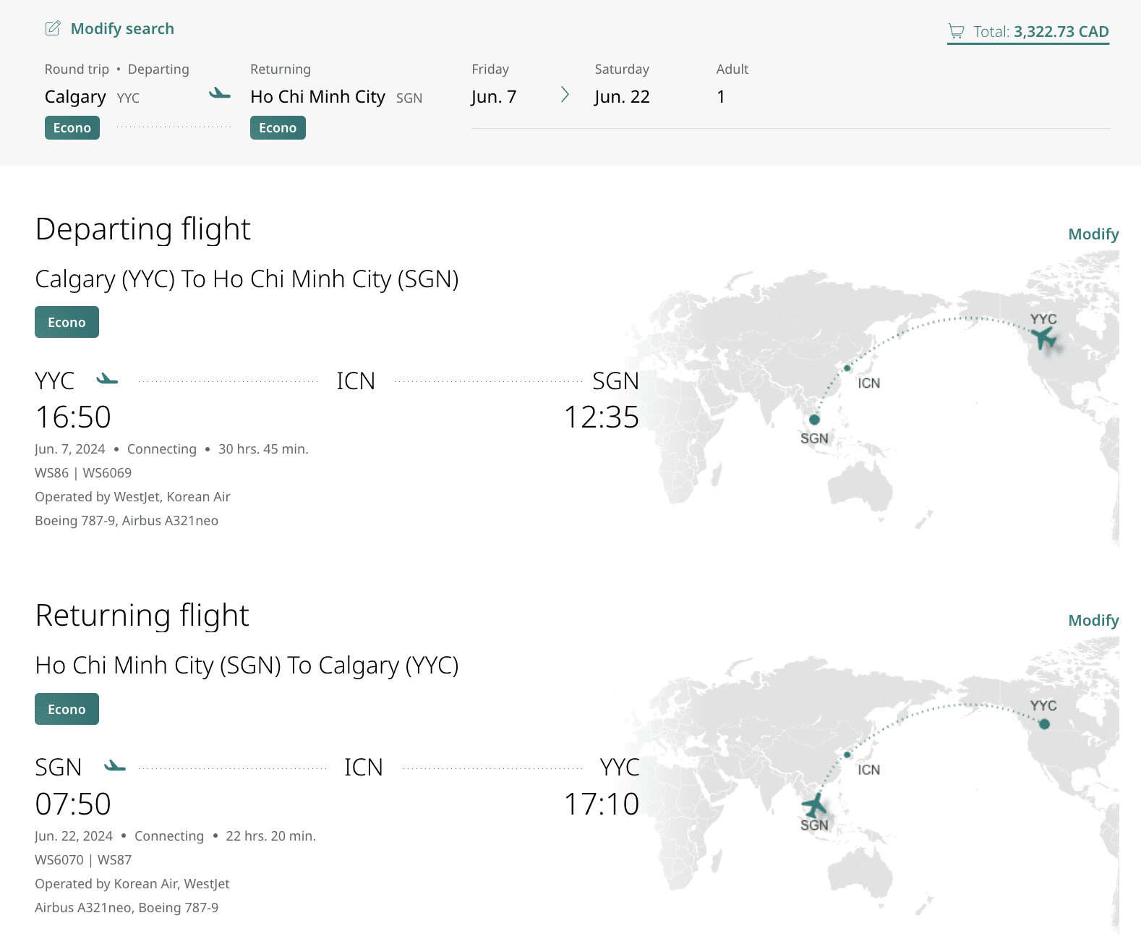
Task: Click the plane icon next to SGN departure
Action: click(115, 766)
